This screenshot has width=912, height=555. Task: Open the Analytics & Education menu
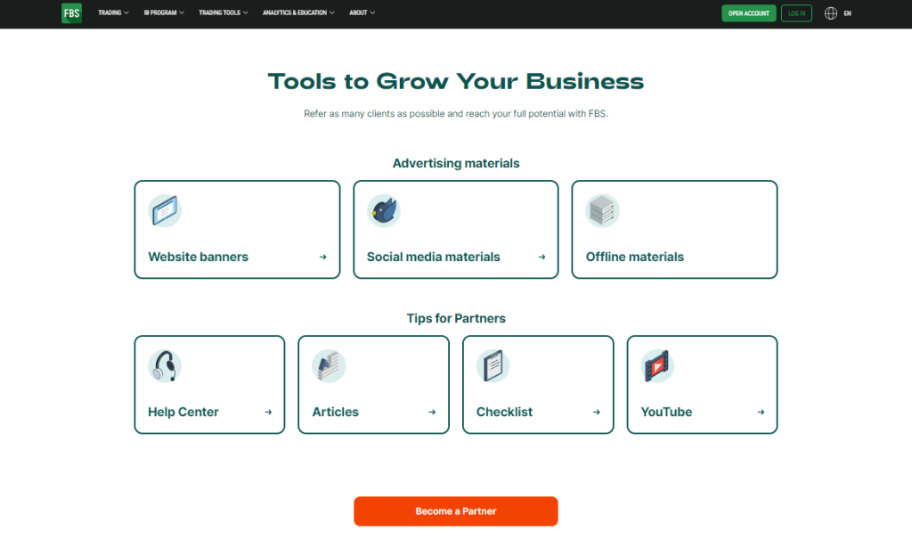(x=299, y=13)
